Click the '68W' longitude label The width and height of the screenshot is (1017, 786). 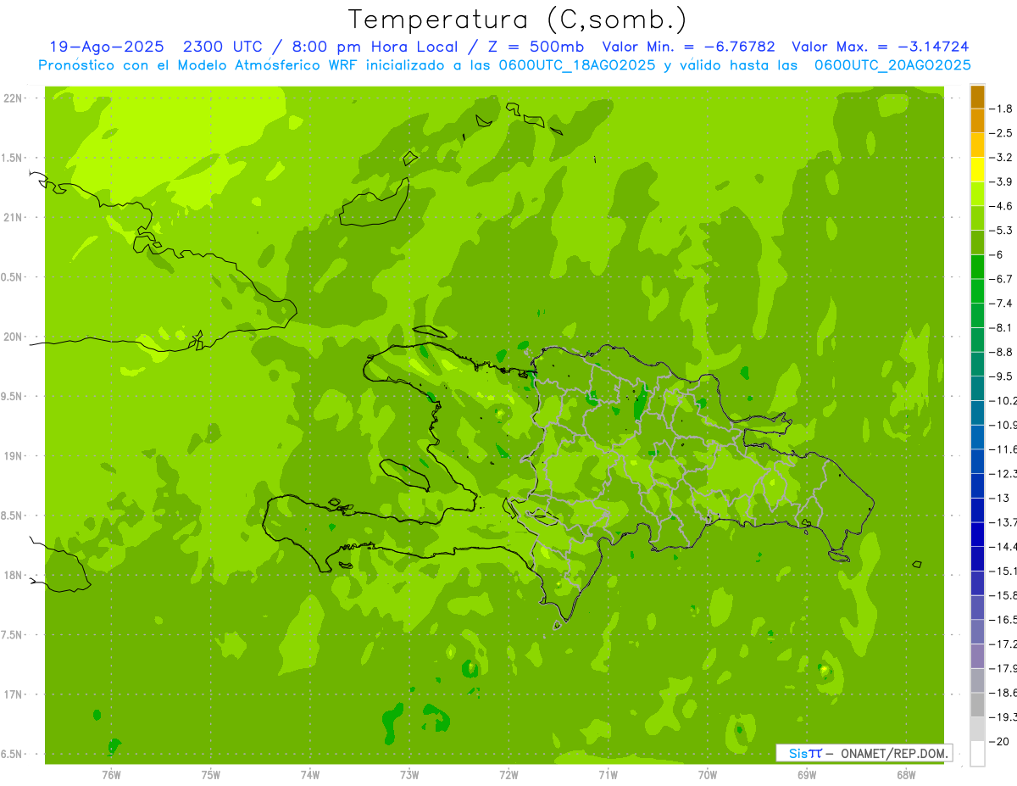[906, 775]
